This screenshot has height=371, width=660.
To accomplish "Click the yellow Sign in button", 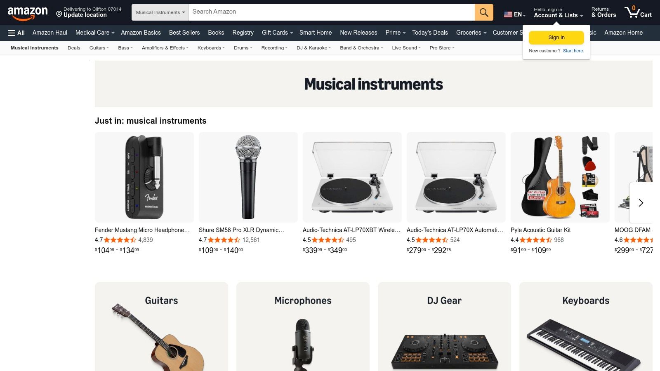I will click(556, 37).
